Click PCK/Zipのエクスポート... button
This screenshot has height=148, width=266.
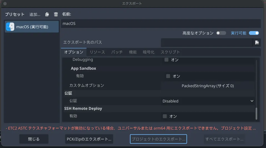click(89, 139)
